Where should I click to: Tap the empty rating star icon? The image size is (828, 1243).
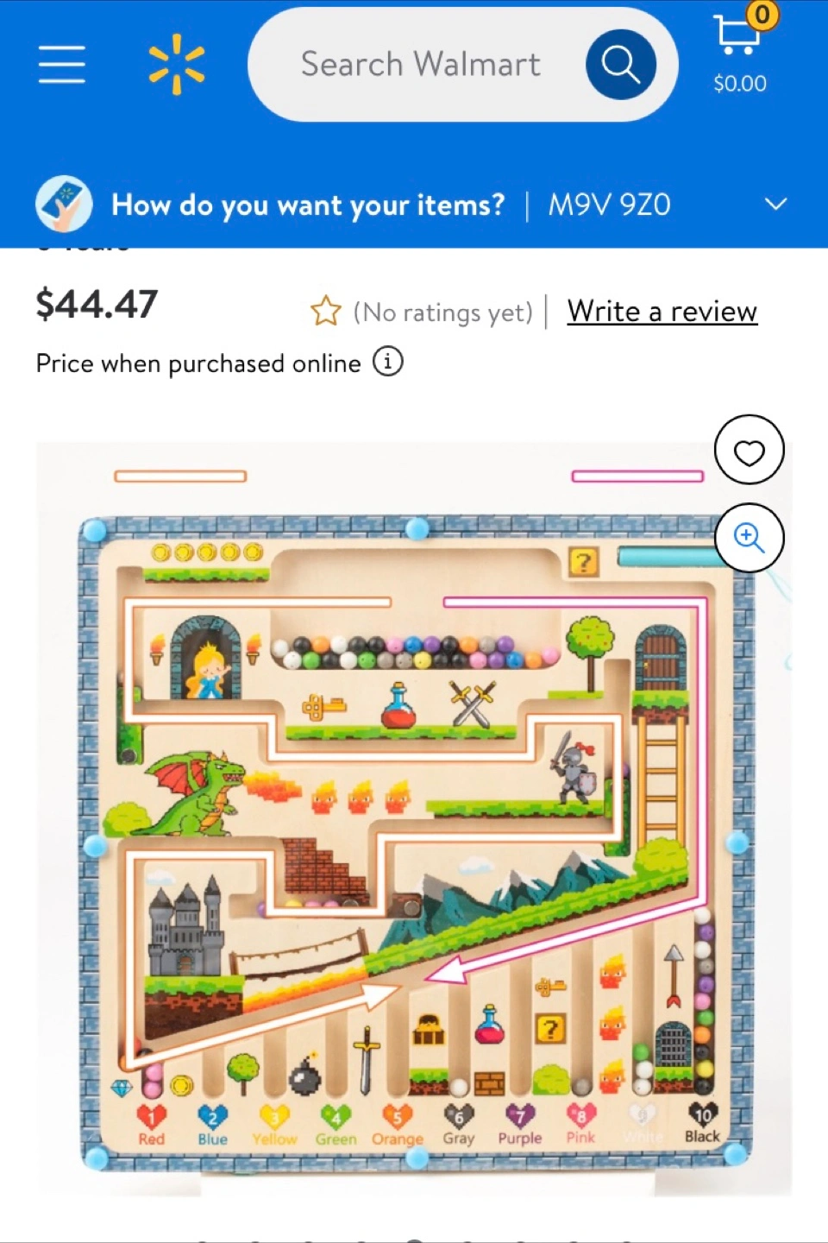click(x=326, y=312)
